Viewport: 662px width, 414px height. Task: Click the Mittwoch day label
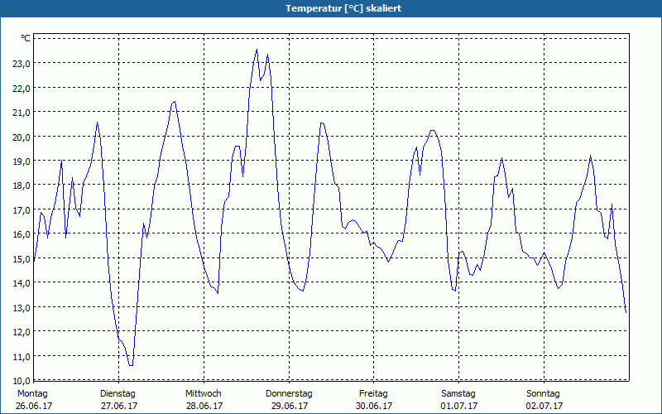203,394
